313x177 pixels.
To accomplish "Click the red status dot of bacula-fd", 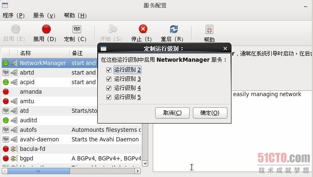I will click(6, 149).
